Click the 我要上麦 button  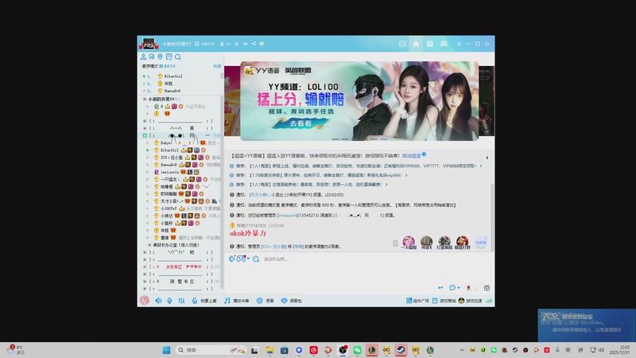pos(204,301)
